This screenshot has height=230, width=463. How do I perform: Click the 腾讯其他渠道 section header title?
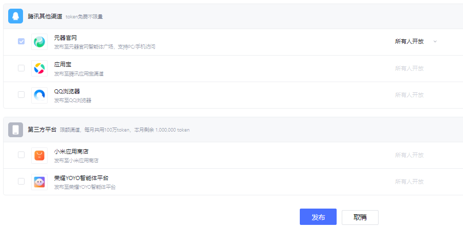pos(45,16)
